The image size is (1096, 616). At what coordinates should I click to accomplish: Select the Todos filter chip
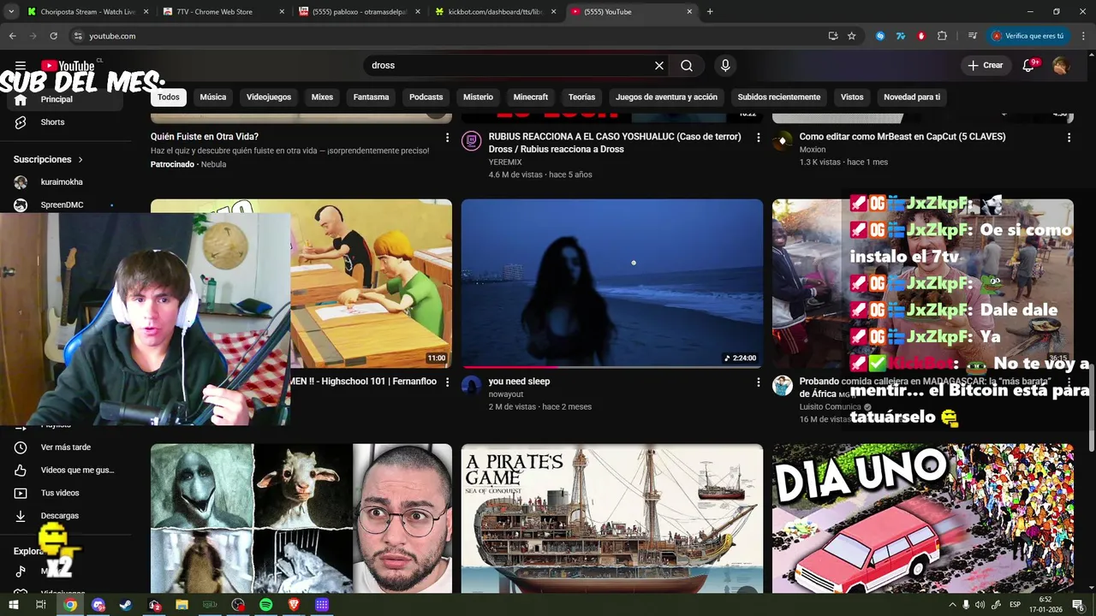click(x=169, y=97)
